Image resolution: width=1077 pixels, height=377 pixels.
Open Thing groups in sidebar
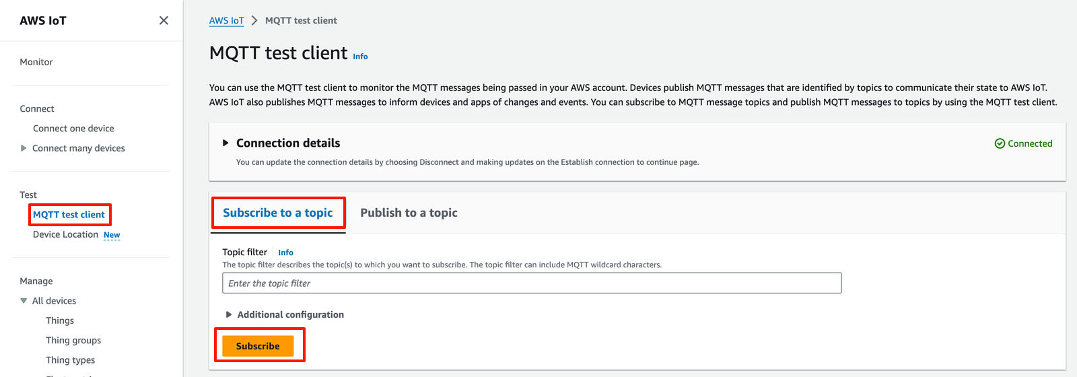point(73,341)
